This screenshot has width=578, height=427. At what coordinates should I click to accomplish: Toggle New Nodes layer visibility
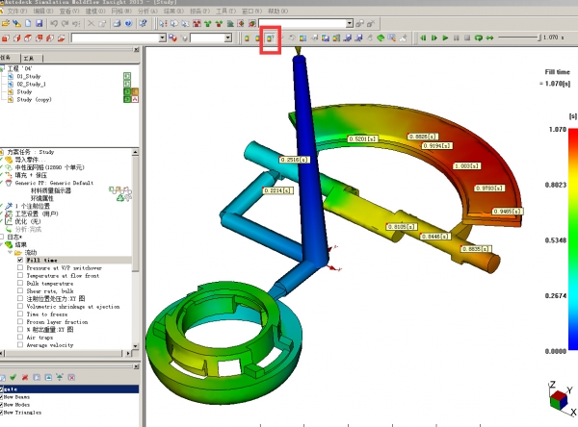[2, 405]
